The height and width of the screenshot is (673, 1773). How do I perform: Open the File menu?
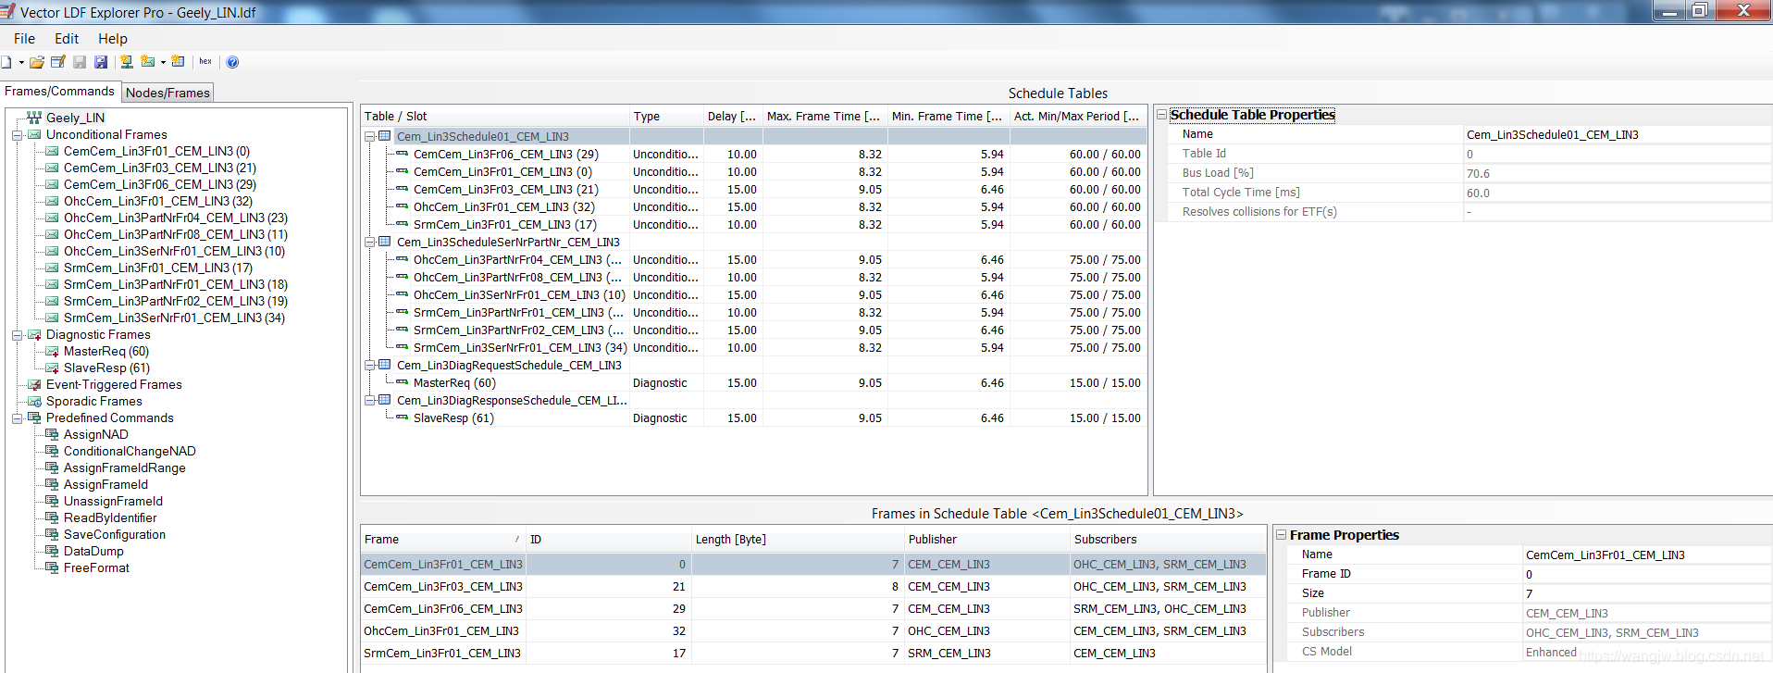pos(24,39)
